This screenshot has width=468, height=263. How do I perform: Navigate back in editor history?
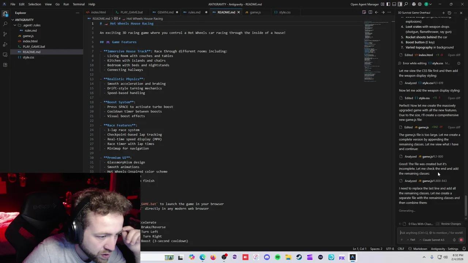[x=377, y=12]
